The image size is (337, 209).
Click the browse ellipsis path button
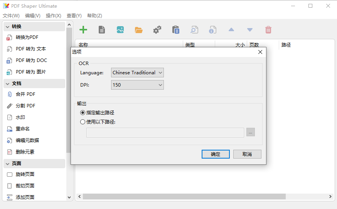coord(251,132)
